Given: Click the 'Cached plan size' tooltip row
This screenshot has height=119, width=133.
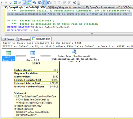Looking at the screenshot, I should (x=36, y=70).
